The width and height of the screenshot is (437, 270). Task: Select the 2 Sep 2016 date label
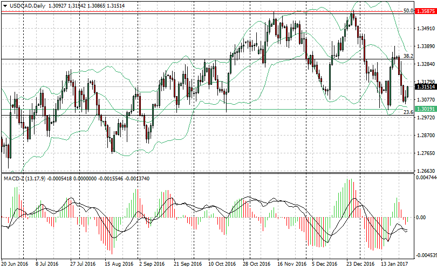click(x=152, y=264)
